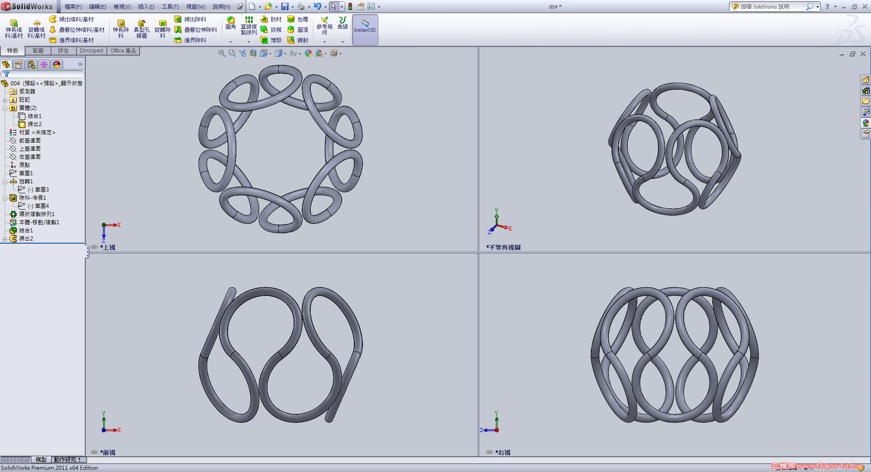Viewport: 871px width, 472px height.
Task: Open the dropdown arrow under 參考幾何
Action: pos(324,42)
